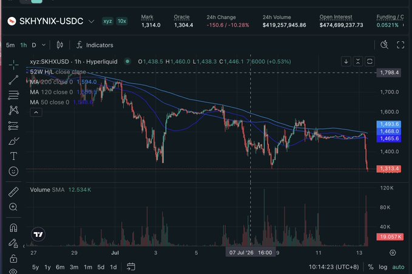Set range to 1d
412x274 pixels.
coord(113,267)
